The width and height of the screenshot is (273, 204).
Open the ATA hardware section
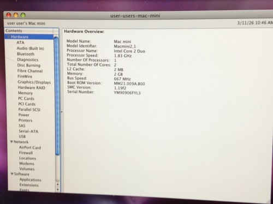click(20, 43)
